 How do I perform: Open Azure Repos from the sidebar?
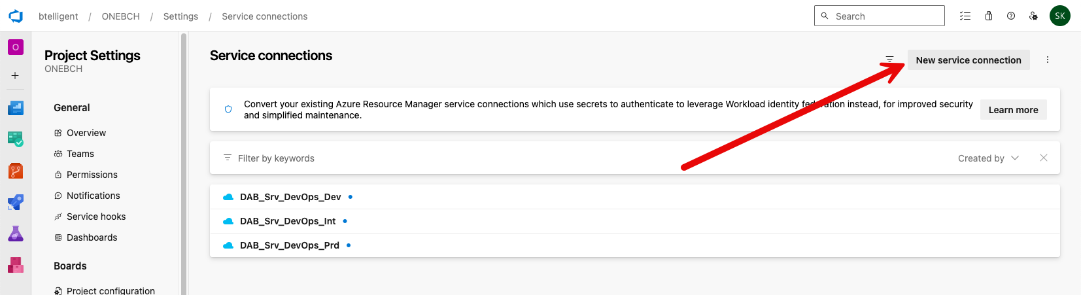(x=16, y=171)
